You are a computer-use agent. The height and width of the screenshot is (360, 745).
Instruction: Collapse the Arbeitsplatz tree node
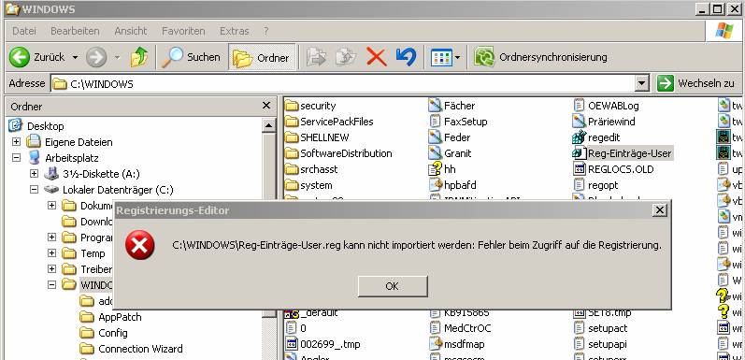[x=16, y=157]
